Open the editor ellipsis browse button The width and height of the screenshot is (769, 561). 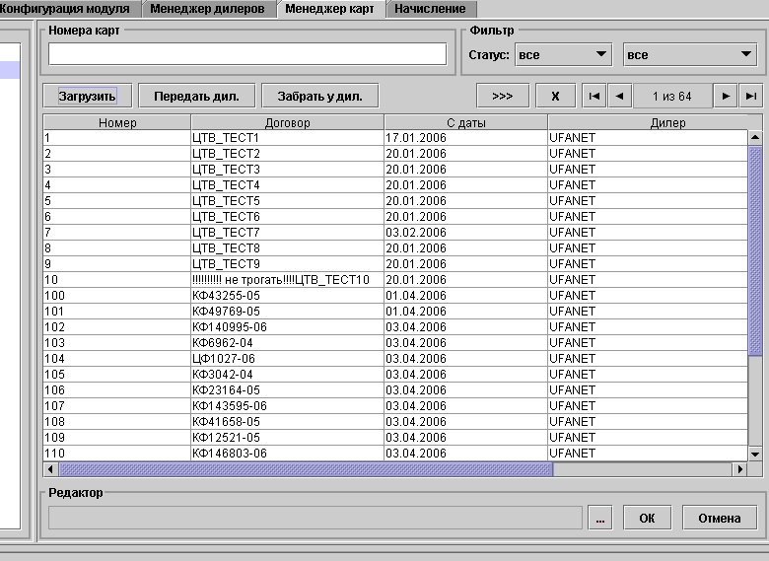(599, 518)
